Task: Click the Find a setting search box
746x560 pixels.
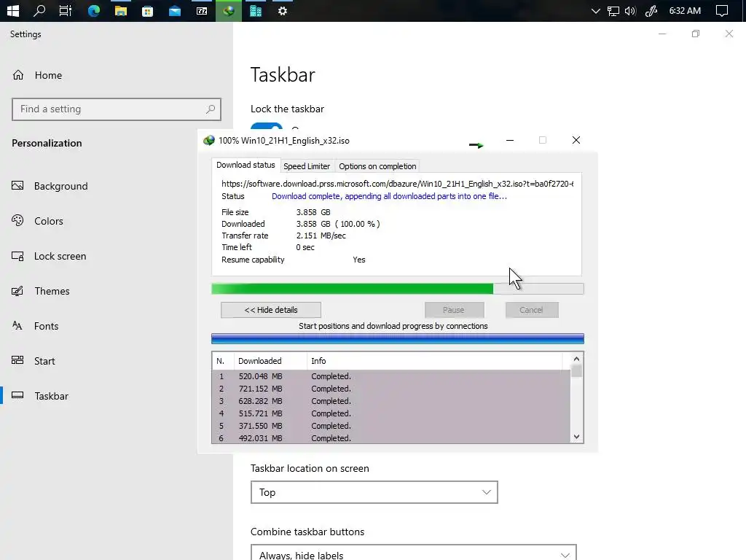Action: [x=117, y=109]
